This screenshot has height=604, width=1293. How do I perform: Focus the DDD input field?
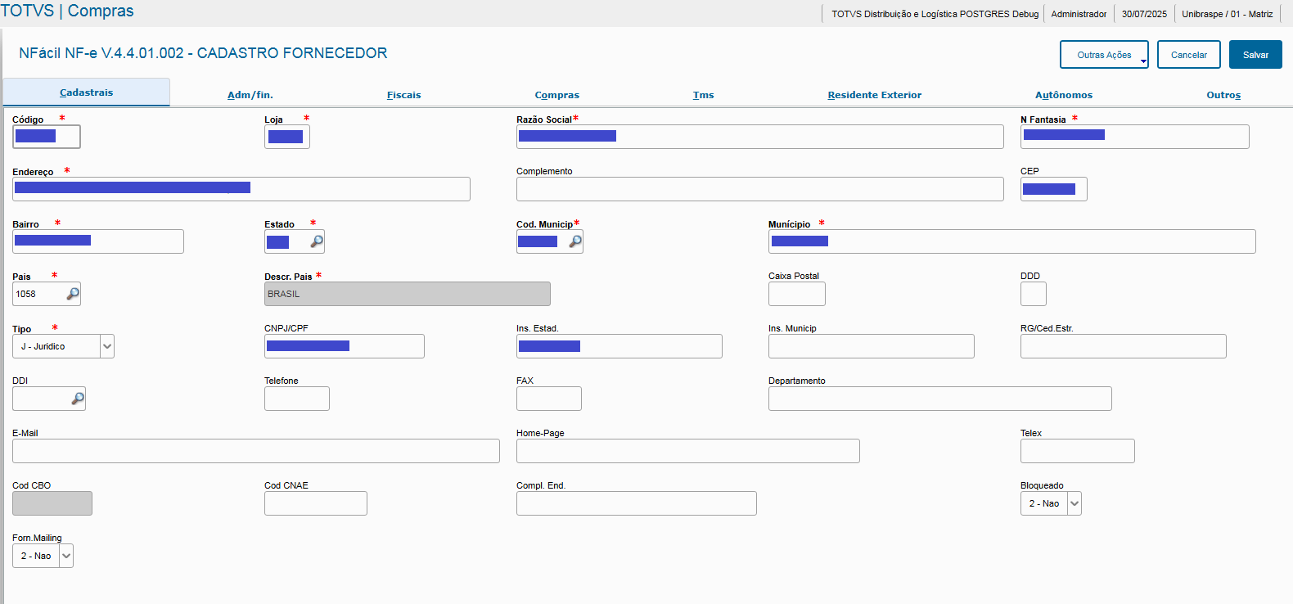(1034, 294)
